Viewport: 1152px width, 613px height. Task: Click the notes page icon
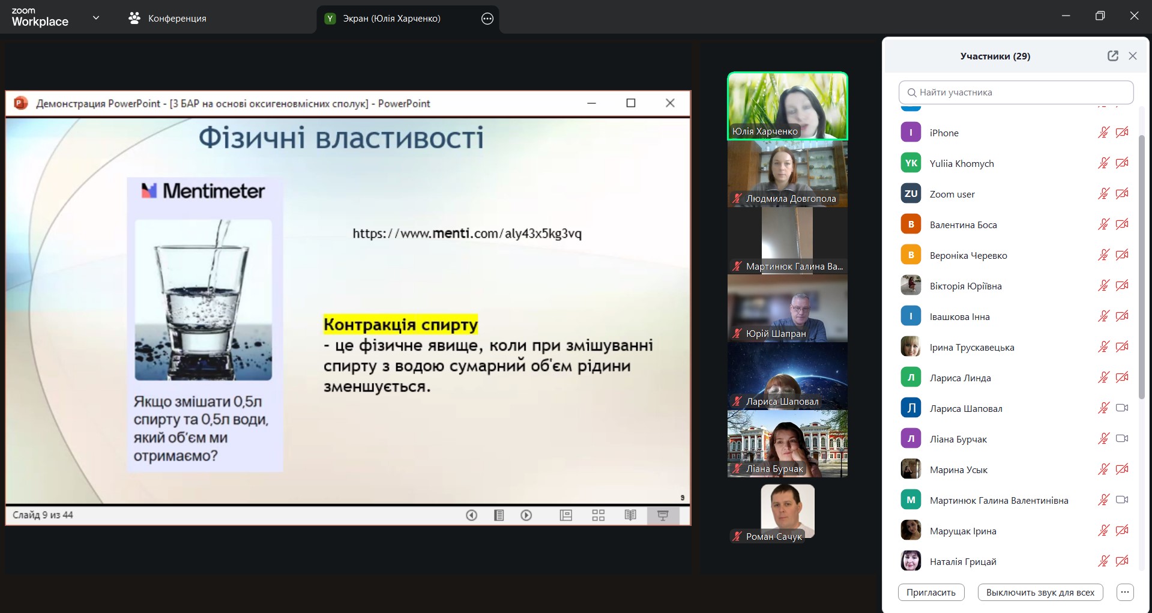point(499,515)
